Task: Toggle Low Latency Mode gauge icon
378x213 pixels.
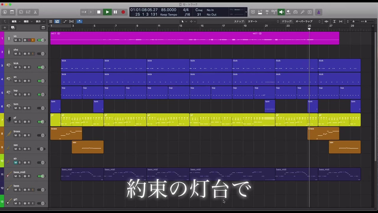Action: click(x=296, y=12)
